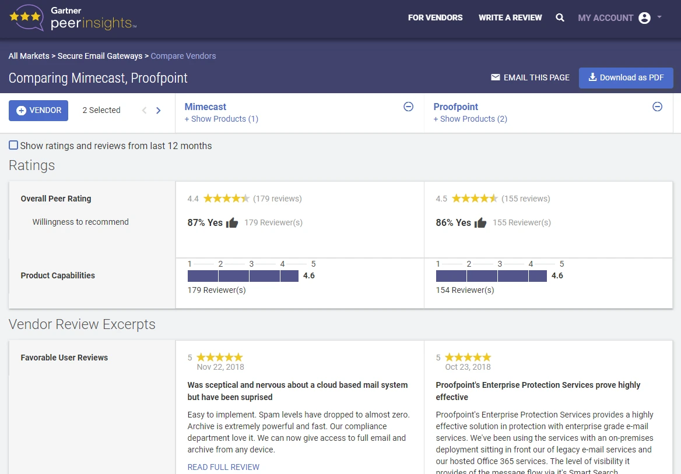Click the Favorable User Reviews label

64,358
